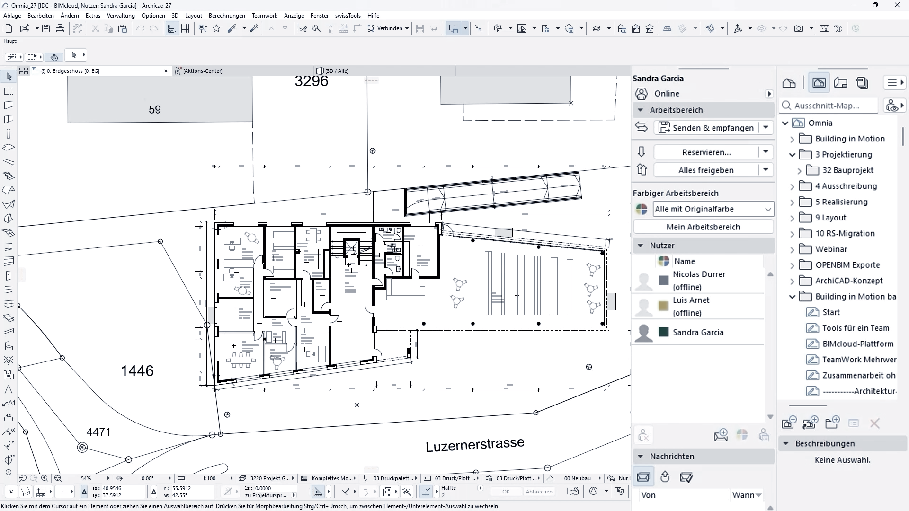
Task: Click the delete X icon in navigator
Action: coord(874,423)
